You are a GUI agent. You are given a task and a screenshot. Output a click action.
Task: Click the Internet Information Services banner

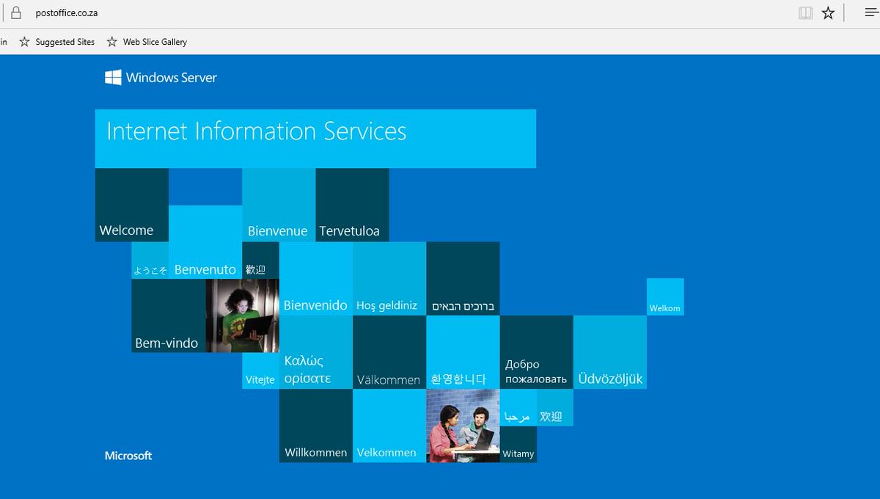pos(315,139)
